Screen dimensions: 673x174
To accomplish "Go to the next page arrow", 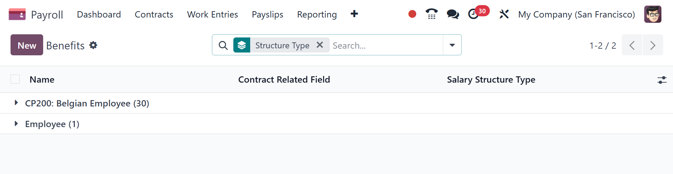I will 653,45.
